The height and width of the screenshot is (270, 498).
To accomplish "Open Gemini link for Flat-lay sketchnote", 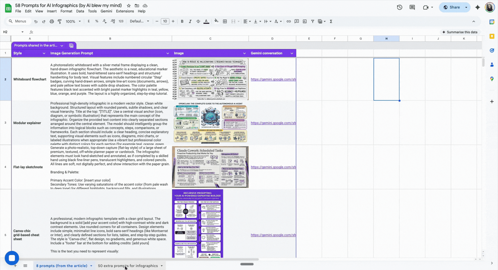I will click(x=273, y=167).
